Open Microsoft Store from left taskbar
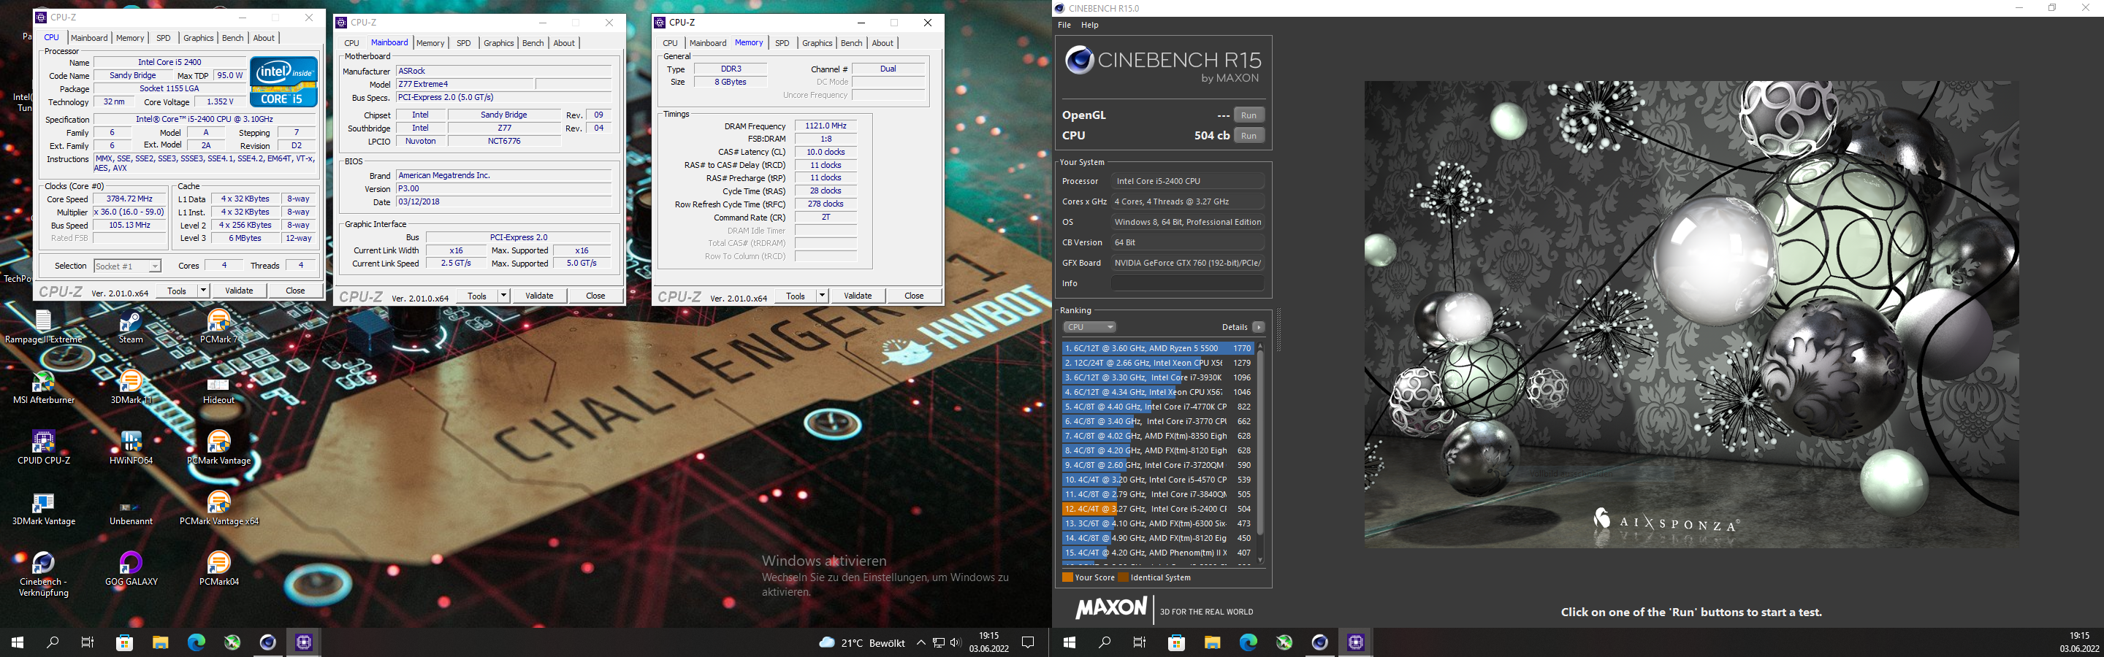This screenshot has width=2104, height=657. pyautogui.click(x=124, y=642)
